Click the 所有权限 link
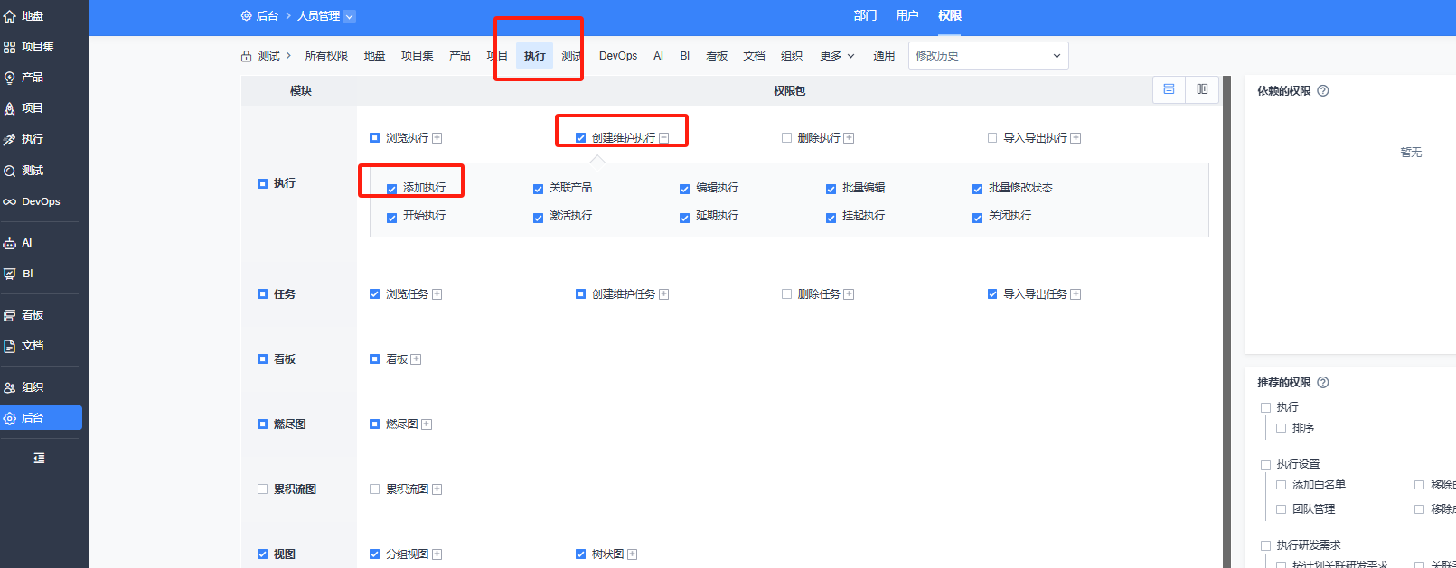This screenshot has width=1456, height=568. pyautogui.click(x=326, y=56)
